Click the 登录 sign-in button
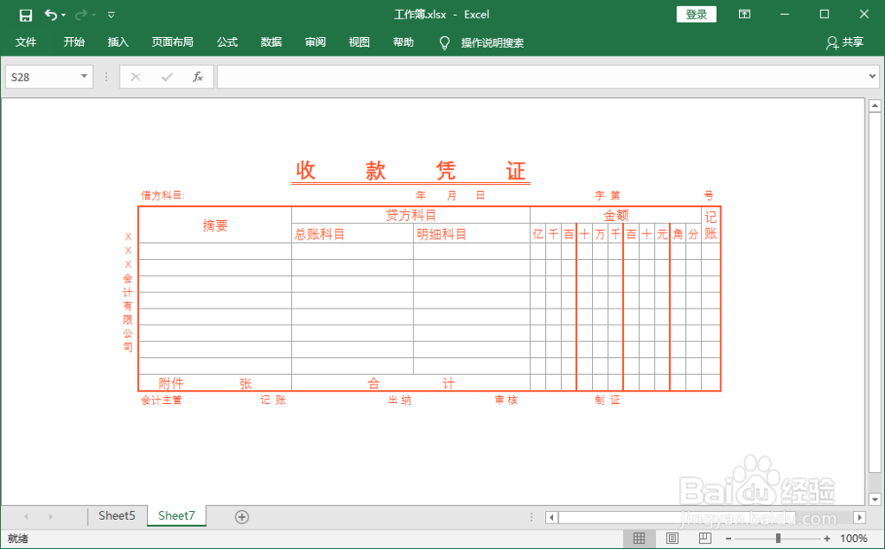The height and width of the screenshot is (549, 885). (x=696, y=14)
